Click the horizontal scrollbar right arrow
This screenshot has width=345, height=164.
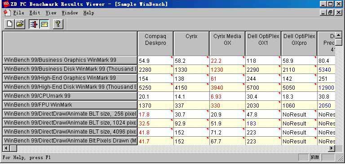332,148
